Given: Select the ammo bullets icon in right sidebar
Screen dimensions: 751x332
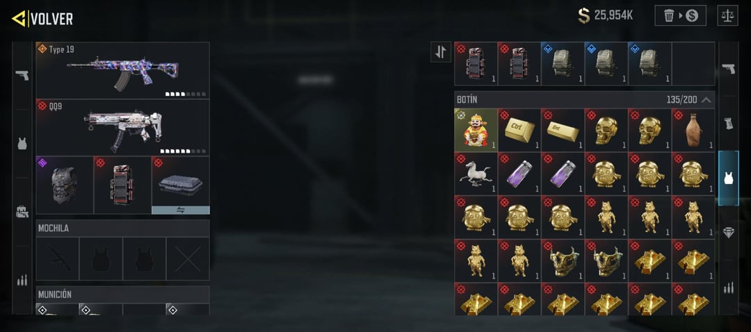Looking at the screenshot, I should pos(729,287).
